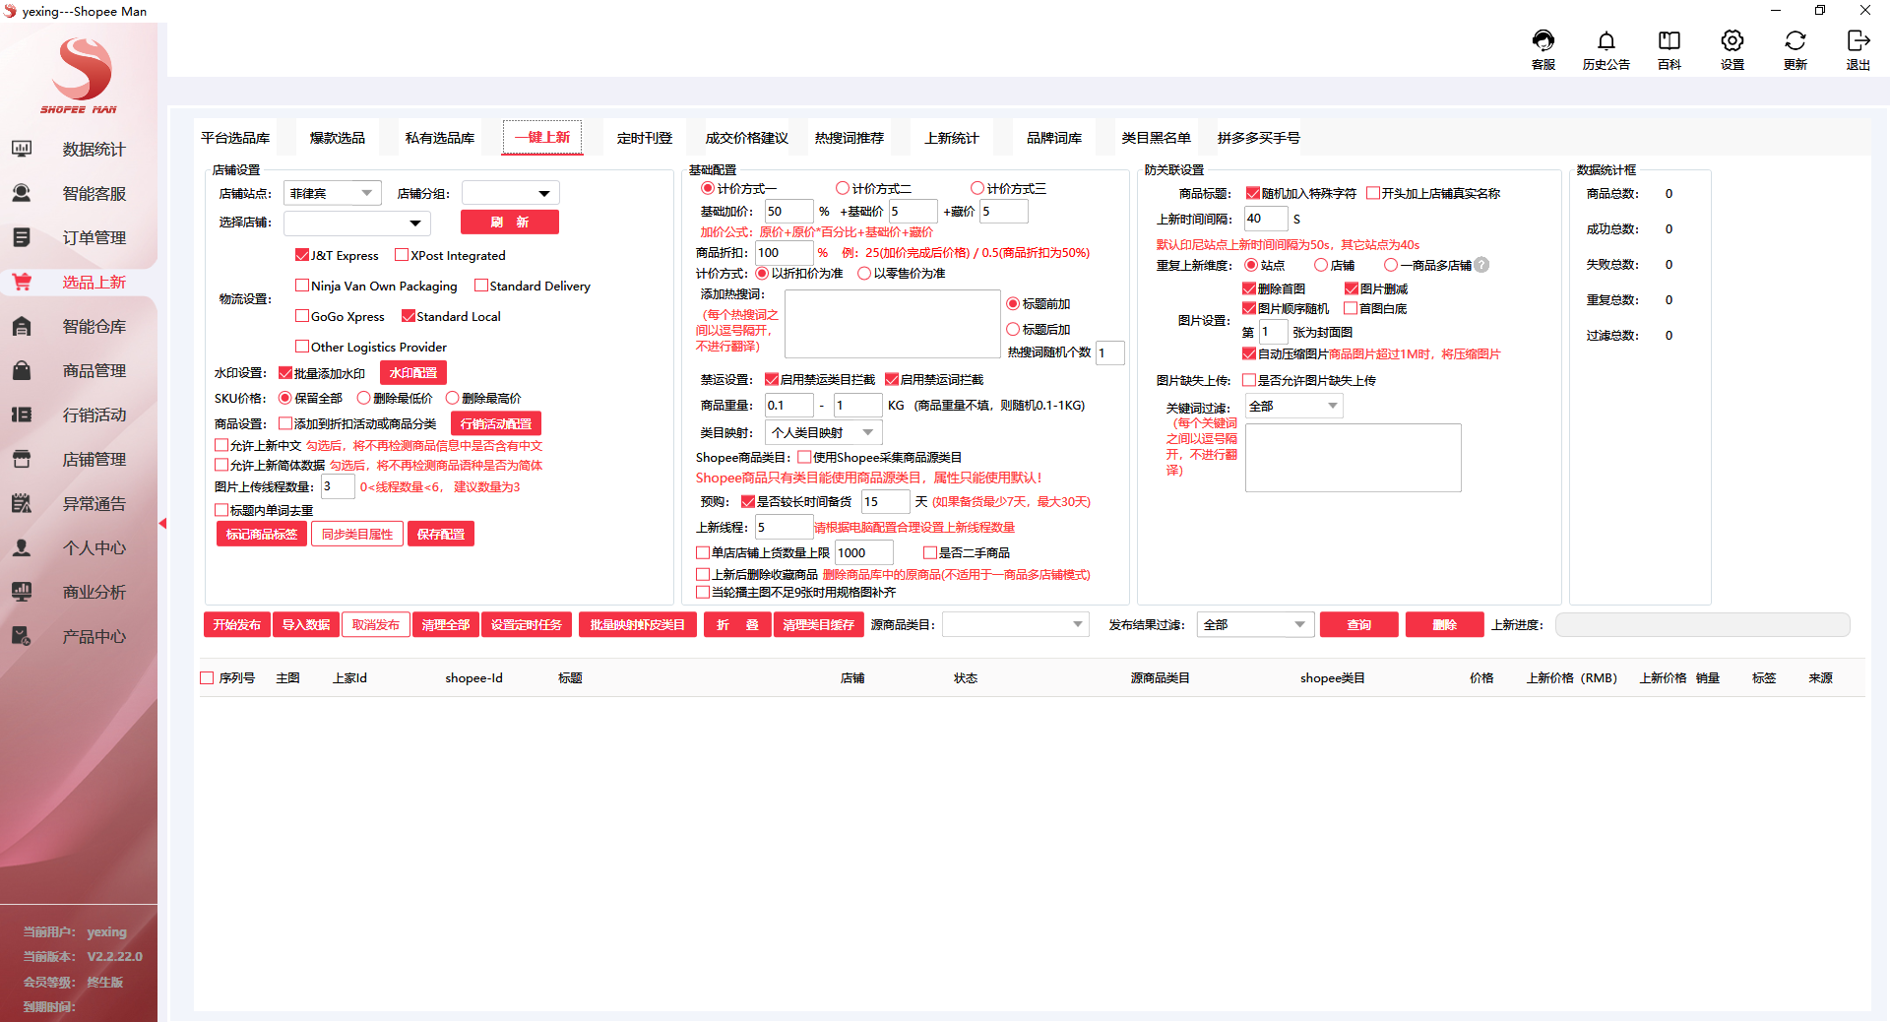The image size is (1890, 1022).
Task: Open 产品中心 in the sidebar
Action: point(79,636)
